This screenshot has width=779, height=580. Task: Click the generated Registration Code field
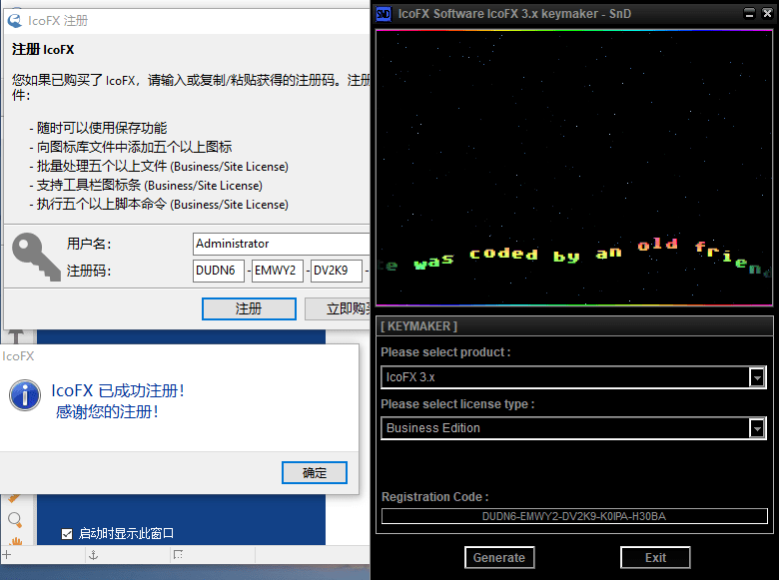click(x=574, y=516)
